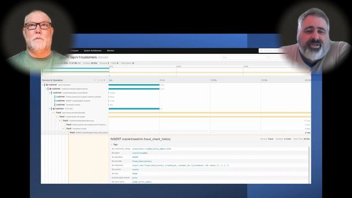
Task: Click the Find search box in the trace header
Action: [x=243, y=57]
